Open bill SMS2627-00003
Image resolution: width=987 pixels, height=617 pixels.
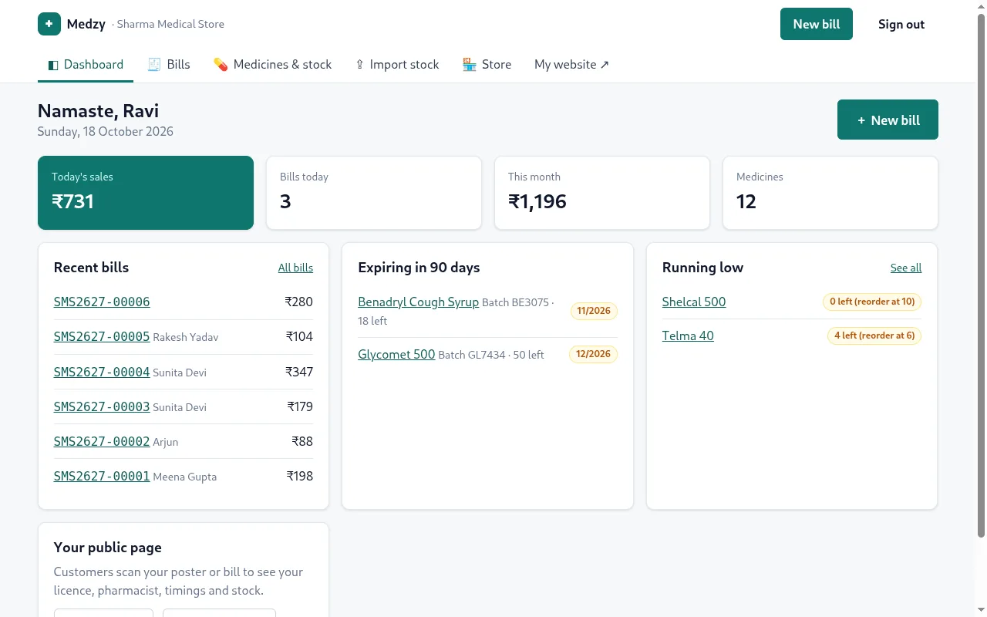(102, 406)
